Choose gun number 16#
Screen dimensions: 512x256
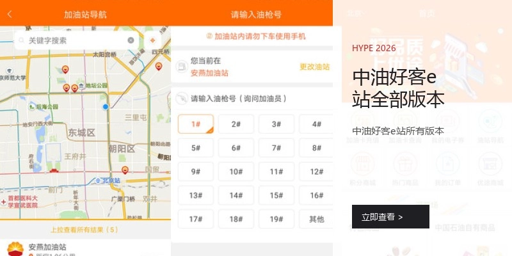point(316,196)
